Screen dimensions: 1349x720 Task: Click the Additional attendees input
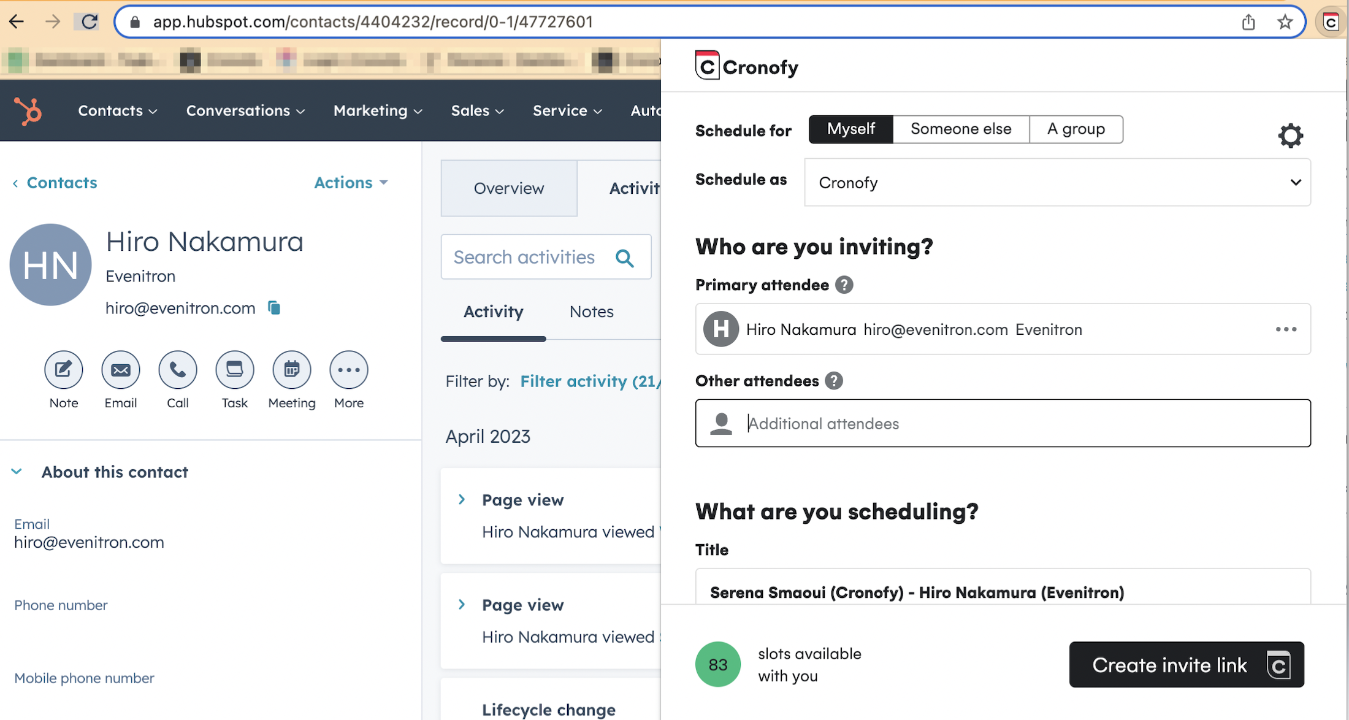(x=1003, y=423)
